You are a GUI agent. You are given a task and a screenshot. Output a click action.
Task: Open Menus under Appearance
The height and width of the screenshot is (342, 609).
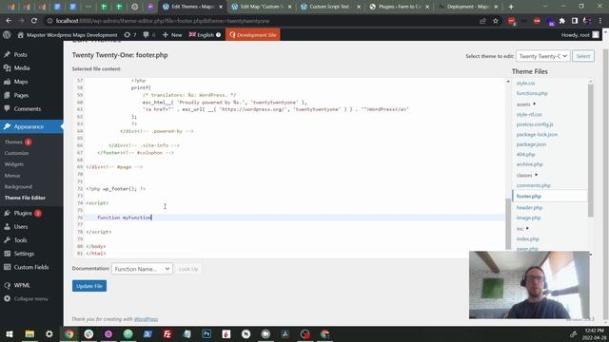pyautogui.click(x=12, y=176)
